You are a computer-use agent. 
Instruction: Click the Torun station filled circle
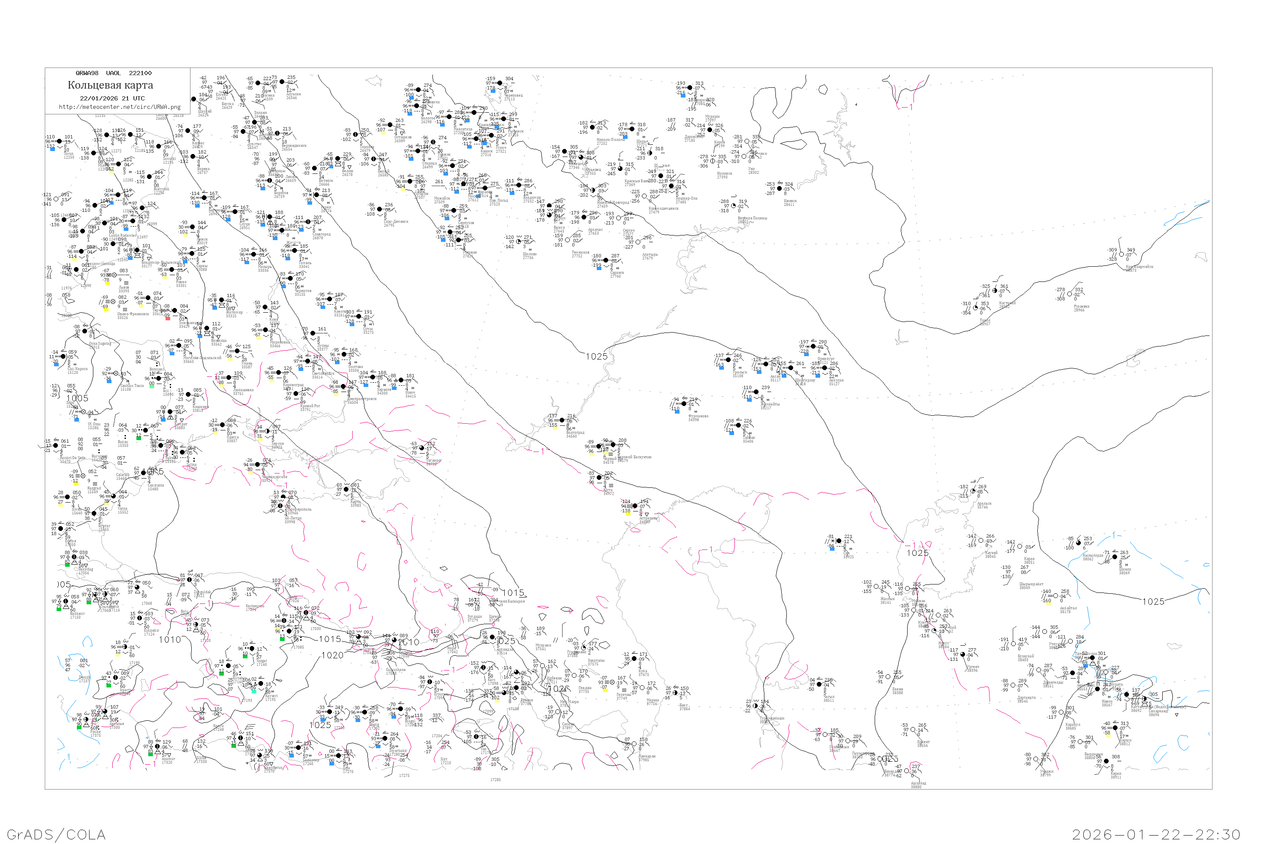coord(58,141)
